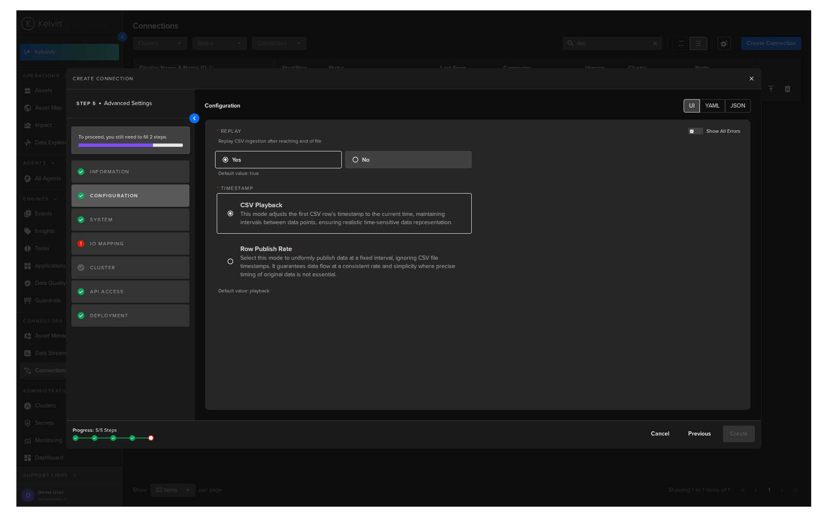Image resolution: width=828 pixels, height=517 pixels.
Task: Switch to the UI configuration tab
Action: point(692,106)
